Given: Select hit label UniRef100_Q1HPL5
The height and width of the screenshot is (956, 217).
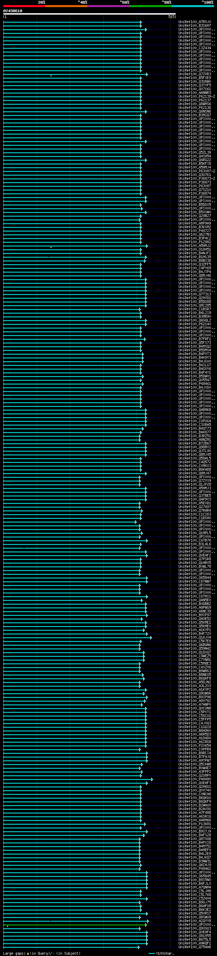Looking at the screenshot, I should (x=195, y=533).
